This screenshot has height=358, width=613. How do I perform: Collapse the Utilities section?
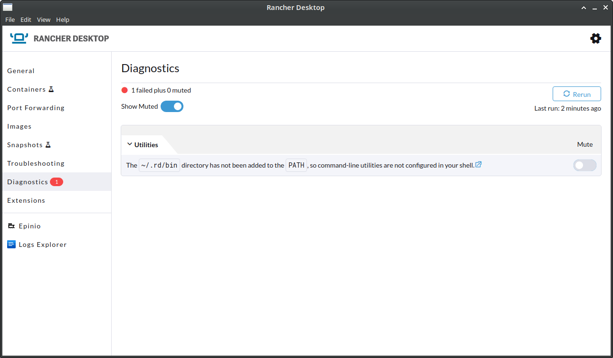click(130, 144)
